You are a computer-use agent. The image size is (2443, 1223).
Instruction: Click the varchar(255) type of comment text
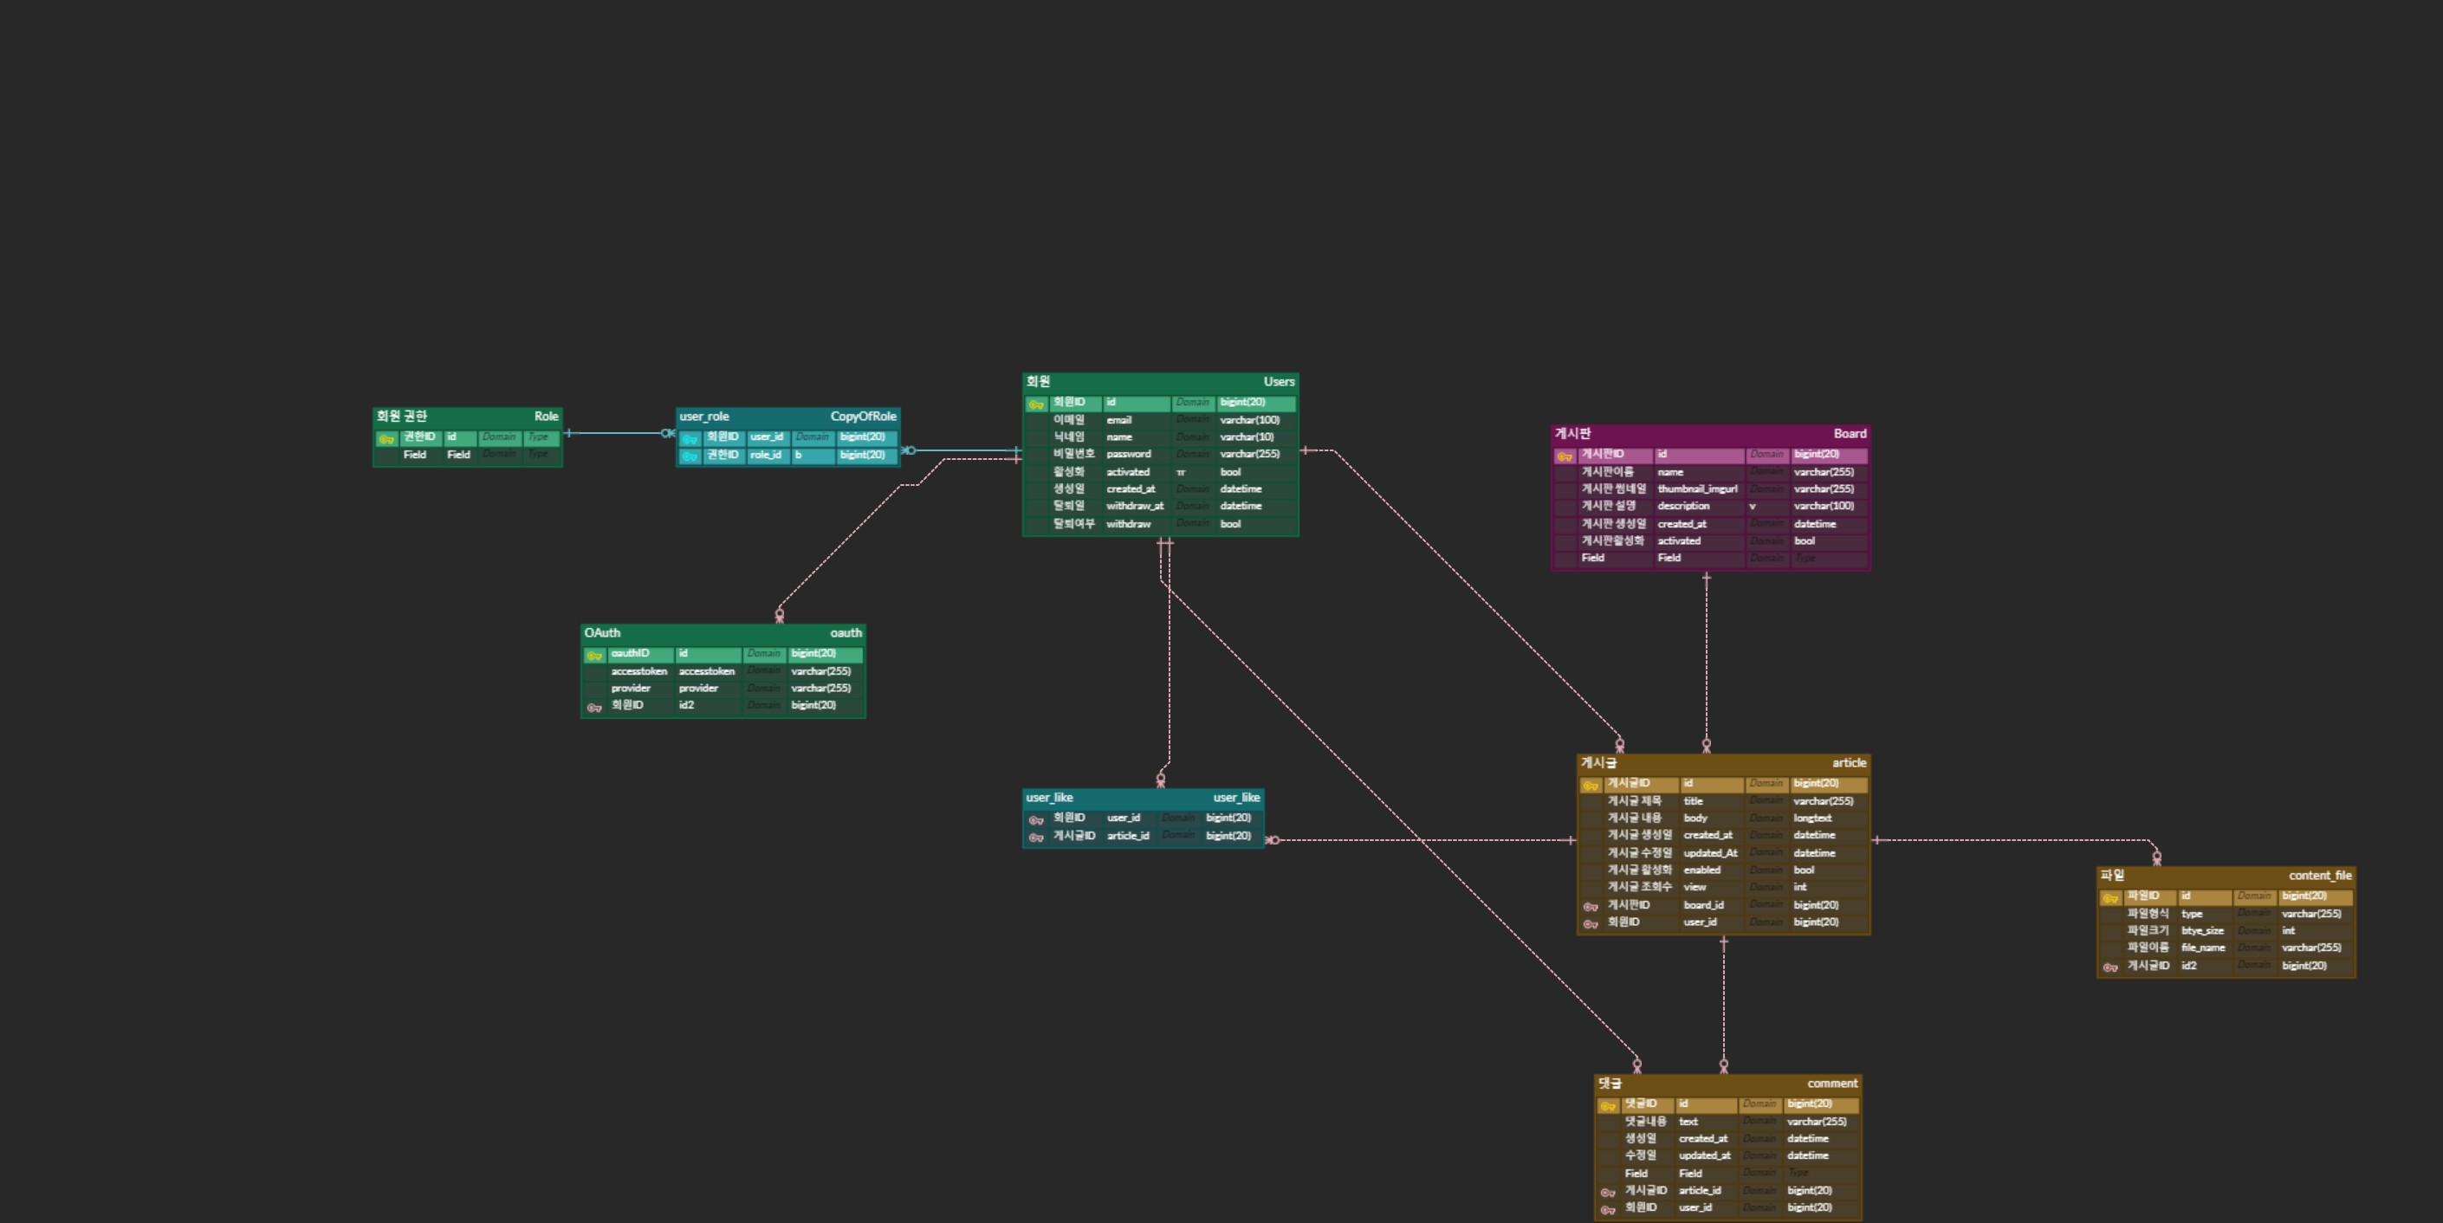(1816, 1122)
